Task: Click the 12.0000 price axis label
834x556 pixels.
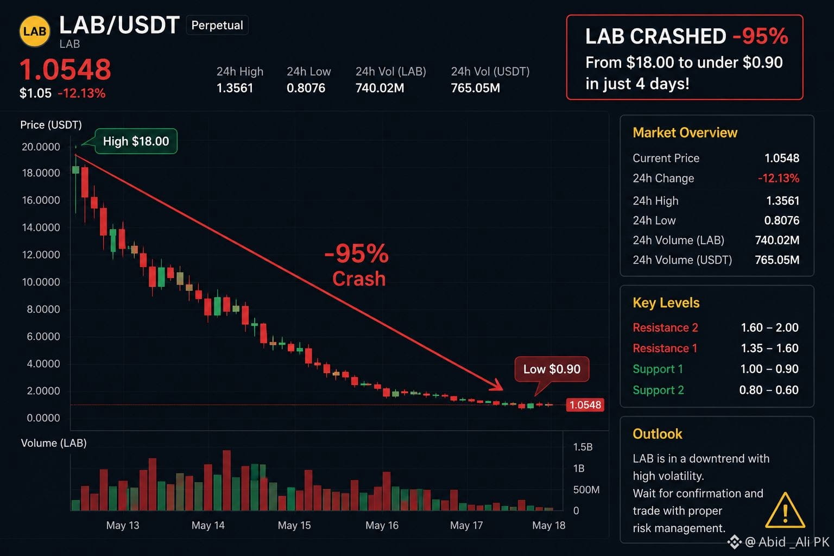Action: [x=41, y=255]
